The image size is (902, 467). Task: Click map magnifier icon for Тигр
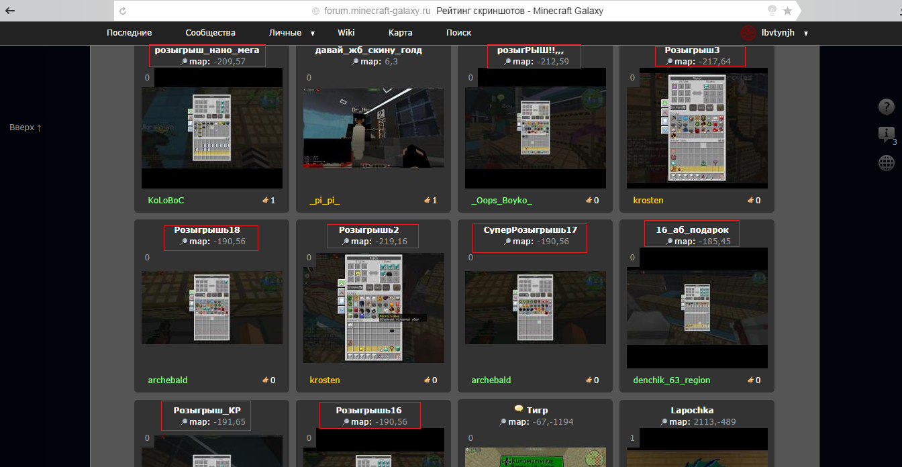click(503, 422)
